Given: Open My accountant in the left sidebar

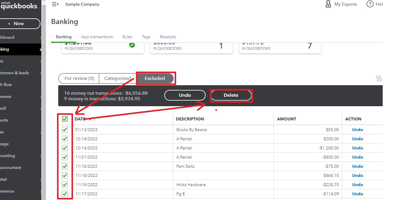Looking at the screenshot, I should [21, 168].
